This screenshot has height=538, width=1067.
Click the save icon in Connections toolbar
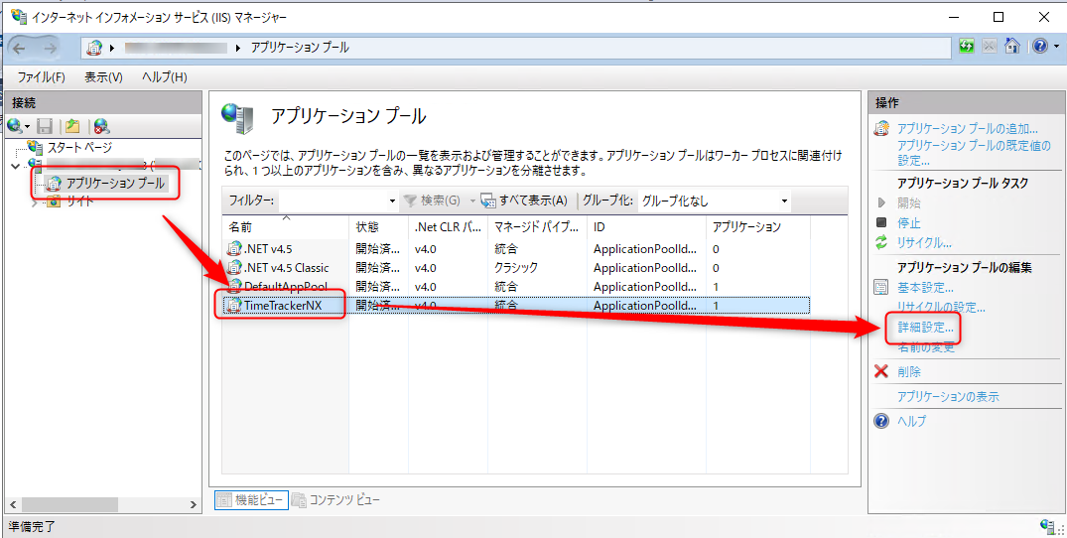[x=45, y=125]
